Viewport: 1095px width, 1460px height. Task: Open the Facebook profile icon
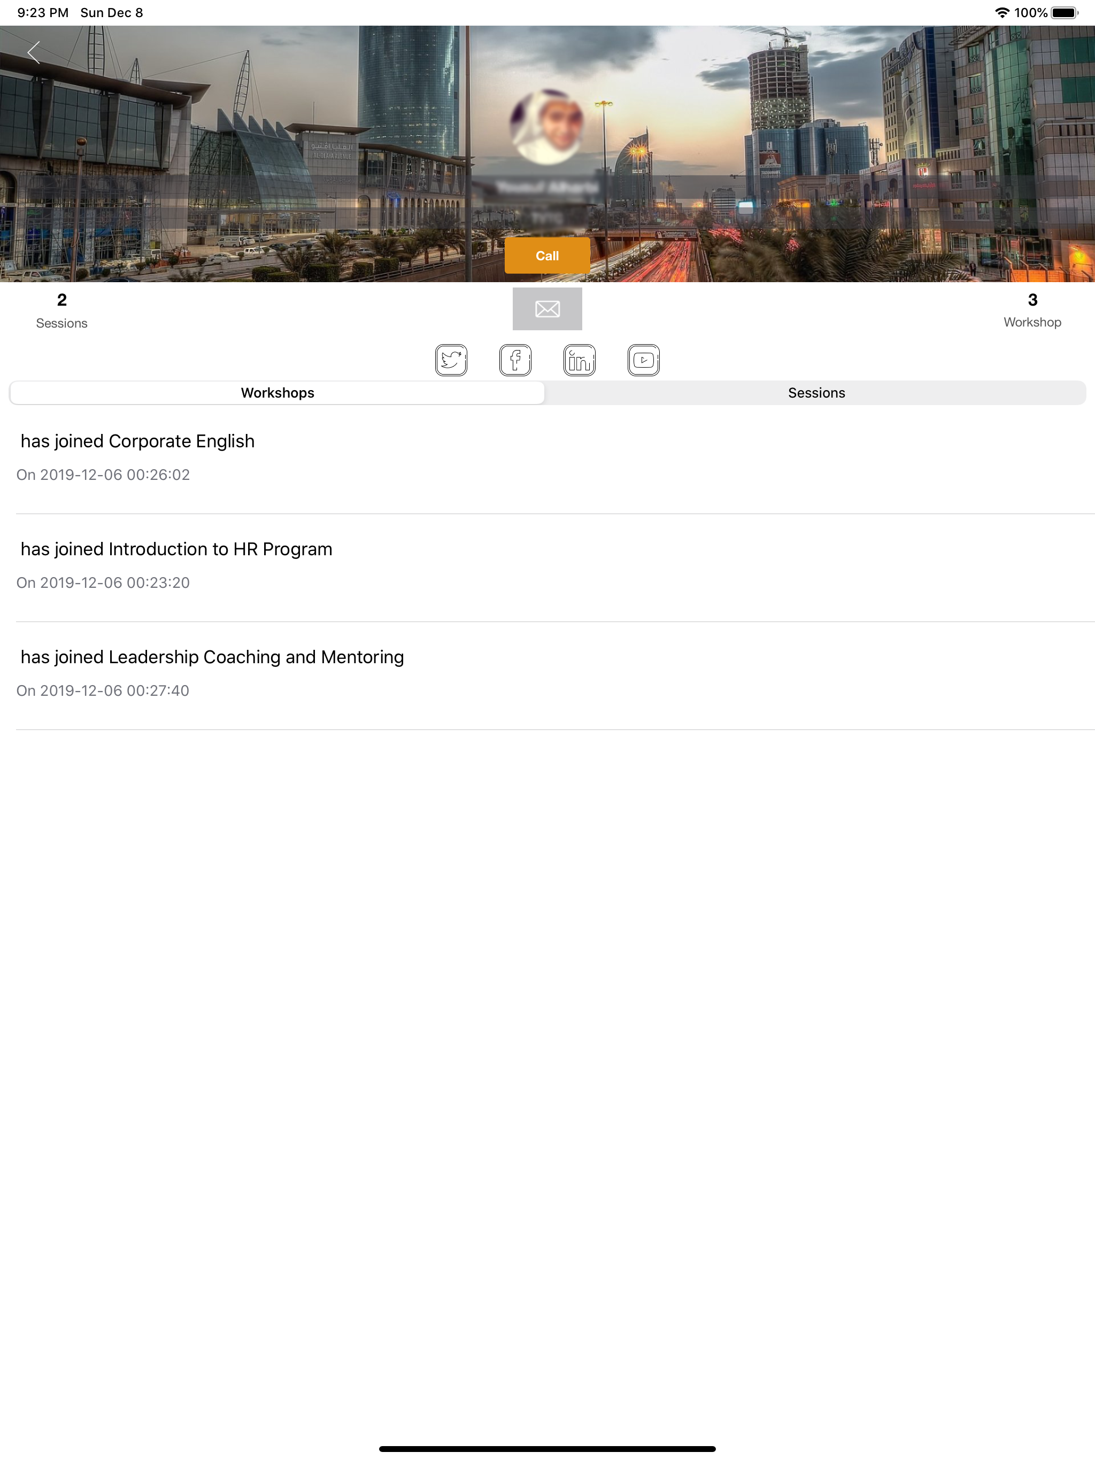pos(515,360)
